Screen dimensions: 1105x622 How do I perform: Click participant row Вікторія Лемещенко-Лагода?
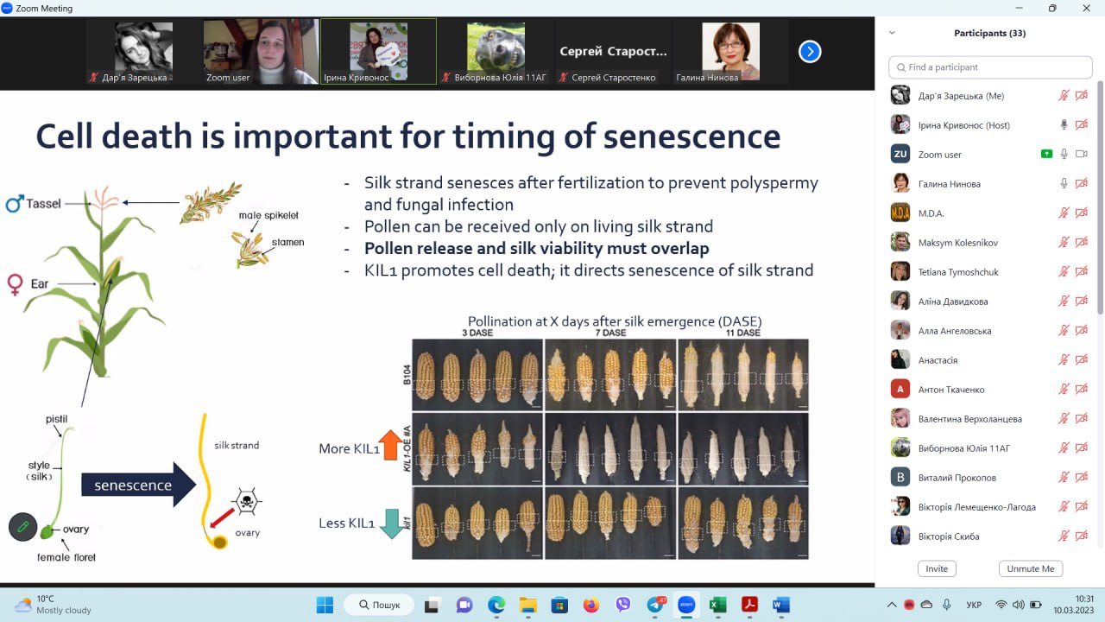click(x=989, y=507)
